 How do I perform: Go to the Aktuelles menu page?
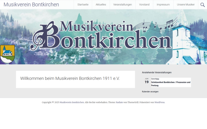click(101, 4)
